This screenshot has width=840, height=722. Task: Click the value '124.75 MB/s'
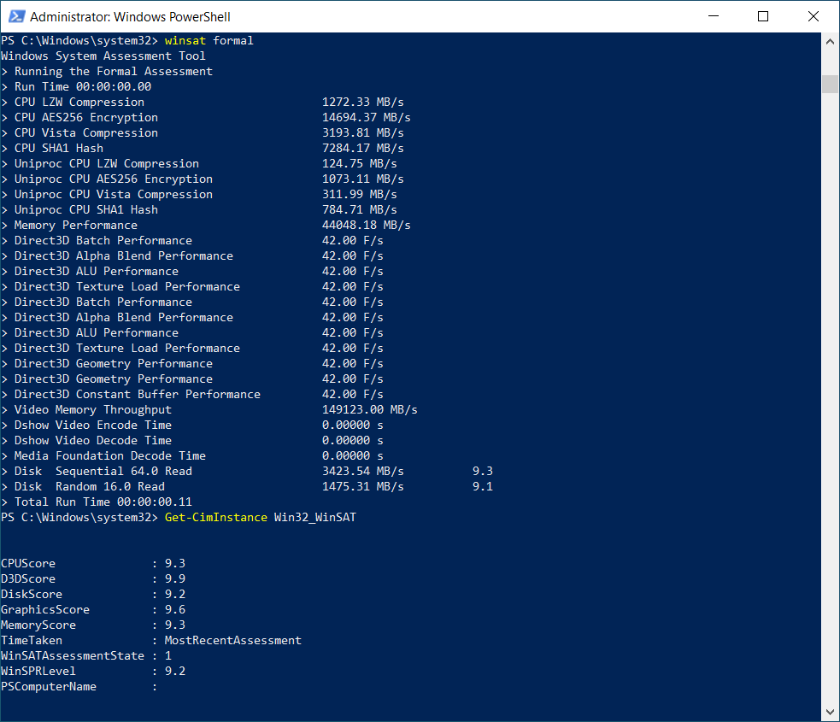click(360, 164)
